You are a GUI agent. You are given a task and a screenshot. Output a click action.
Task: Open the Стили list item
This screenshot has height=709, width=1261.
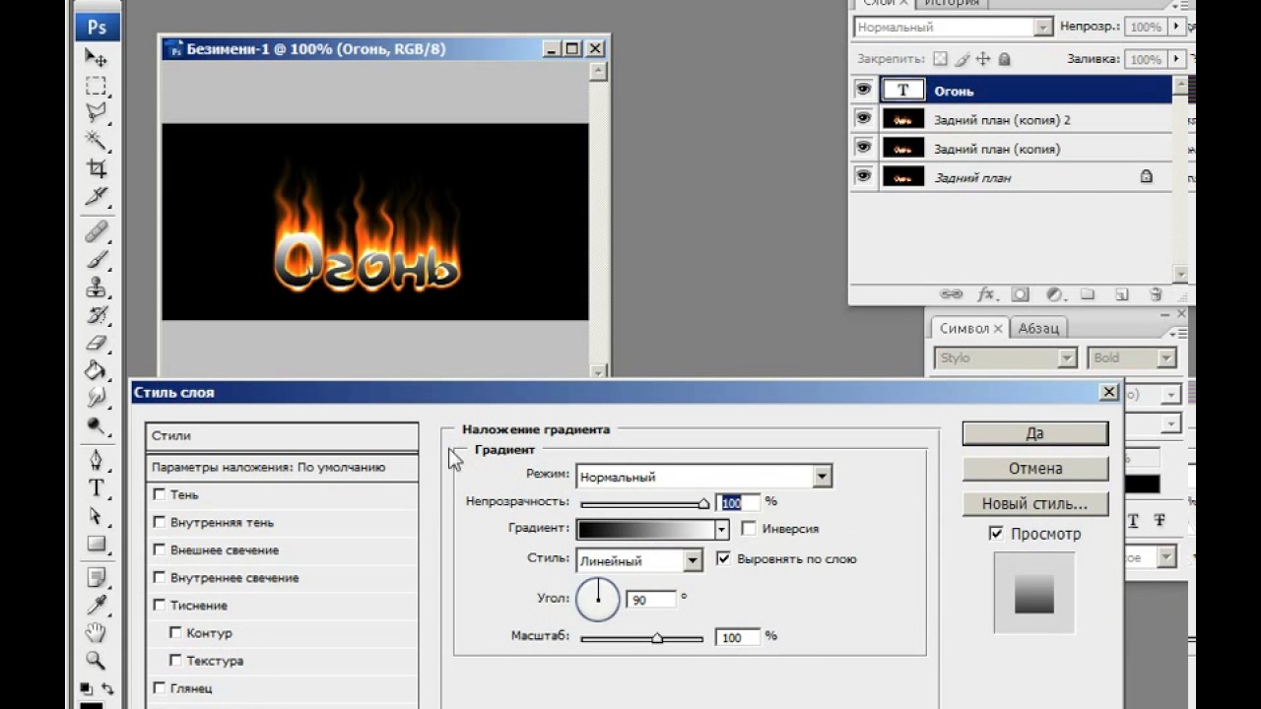coord(282,435)
